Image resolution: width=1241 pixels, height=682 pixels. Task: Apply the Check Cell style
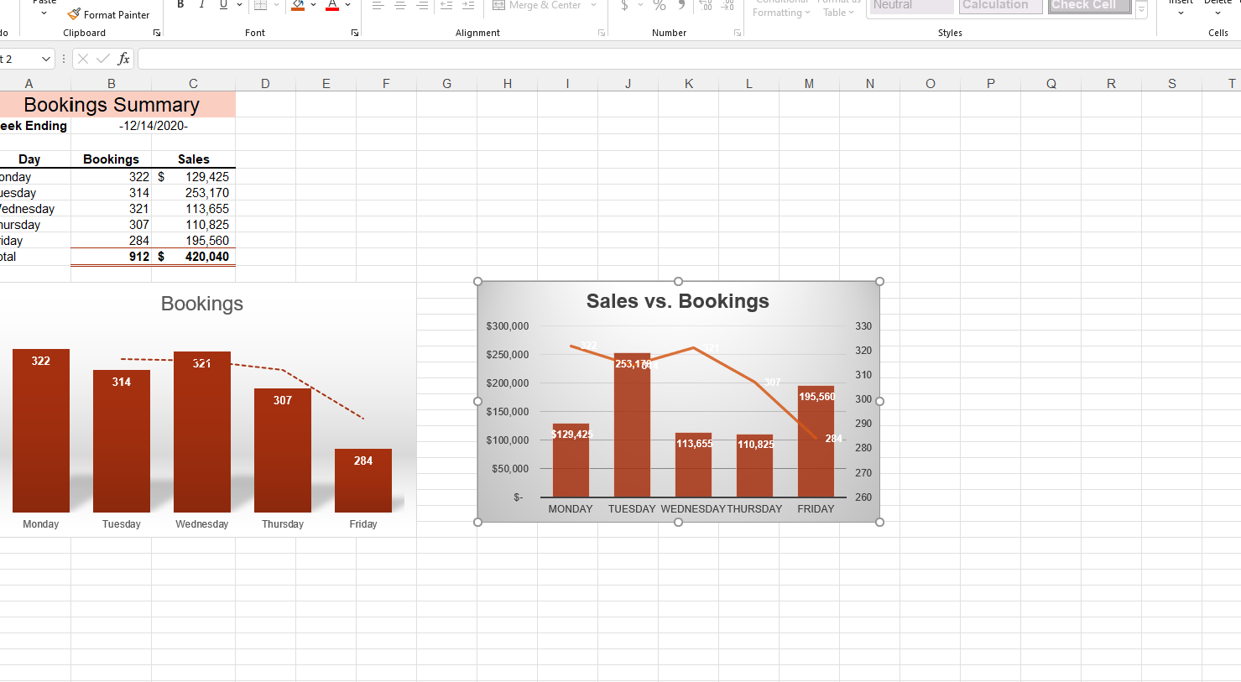(x=1088, y=4)
